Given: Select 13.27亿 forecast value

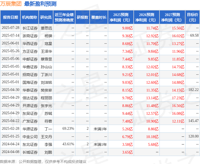Looking at the screenshot, I should coord(178,44).
